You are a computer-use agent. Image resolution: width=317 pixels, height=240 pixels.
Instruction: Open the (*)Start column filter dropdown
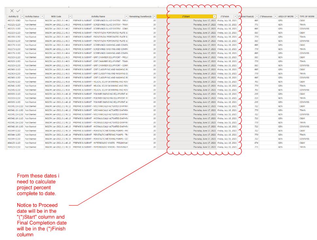[x=214, y=16]
